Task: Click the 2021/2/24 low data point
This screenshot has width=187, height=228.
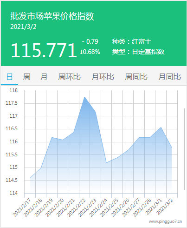Action: click(106, 163)
